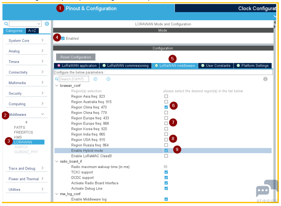Open the Platform Settings tab
This screenshot has width=281, height=206.
(252, 66)
